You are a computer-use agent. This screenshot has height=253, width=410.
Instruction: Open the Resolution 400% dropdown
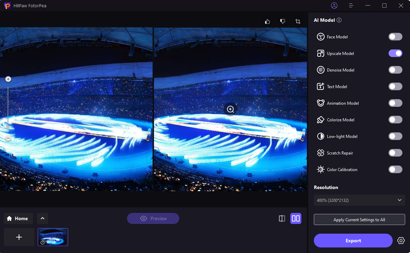point(359,200)
